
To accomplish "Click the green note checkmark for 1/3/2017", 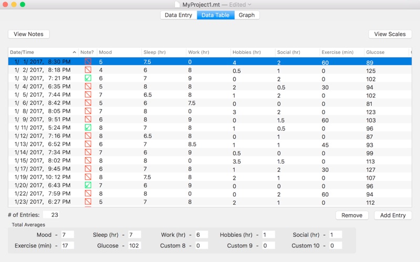I will point(88,78).
